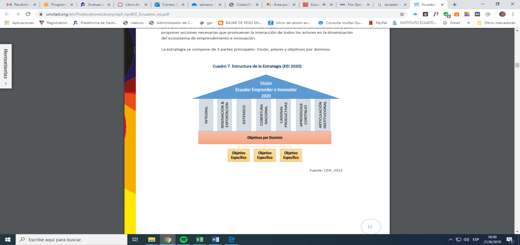Click the address bar URL field

coord(215,14)
